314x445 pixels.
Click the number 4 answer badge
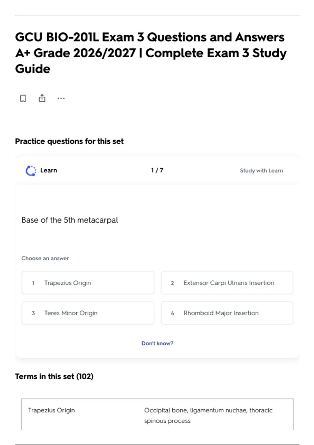click(172, 313)
